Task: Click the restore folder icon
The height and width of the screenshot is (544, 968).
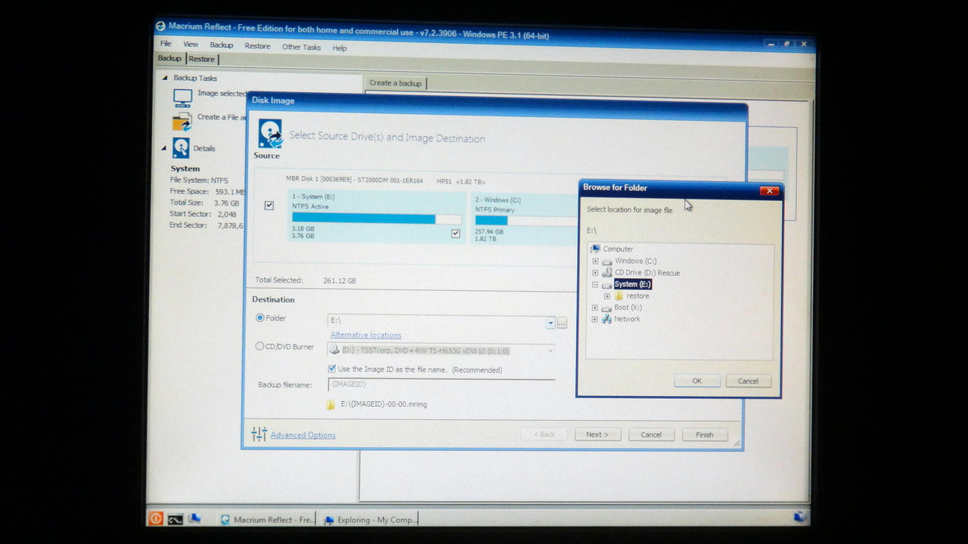Action: click(x=619, y=296)
